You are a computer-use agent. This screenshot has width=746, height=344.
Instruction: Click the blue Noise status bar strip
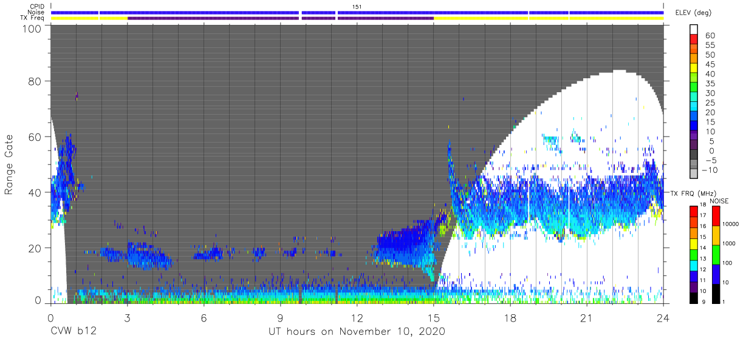tap(357, 12)
